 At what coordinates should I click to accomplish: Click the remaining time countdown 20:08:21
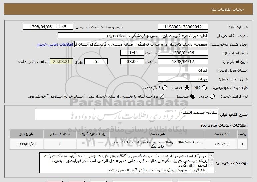pyautogui.click(x=61, y=62)
